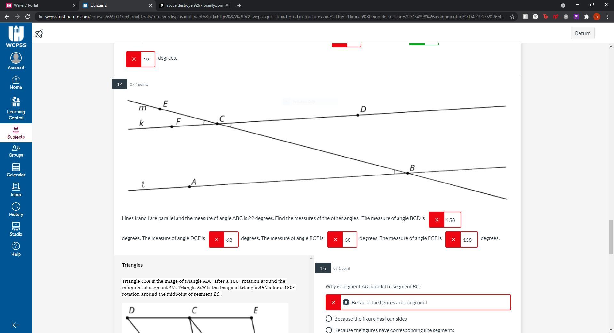The height and width of the screenshot is (333, 614).
Task: Open the browser profile avatar
Action: pos(596,17)
